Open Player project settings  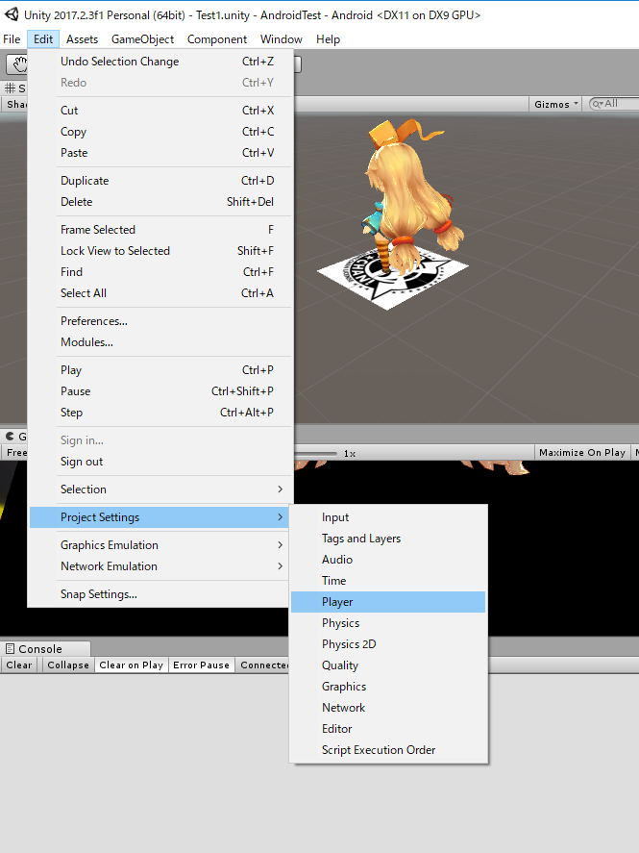388,602
